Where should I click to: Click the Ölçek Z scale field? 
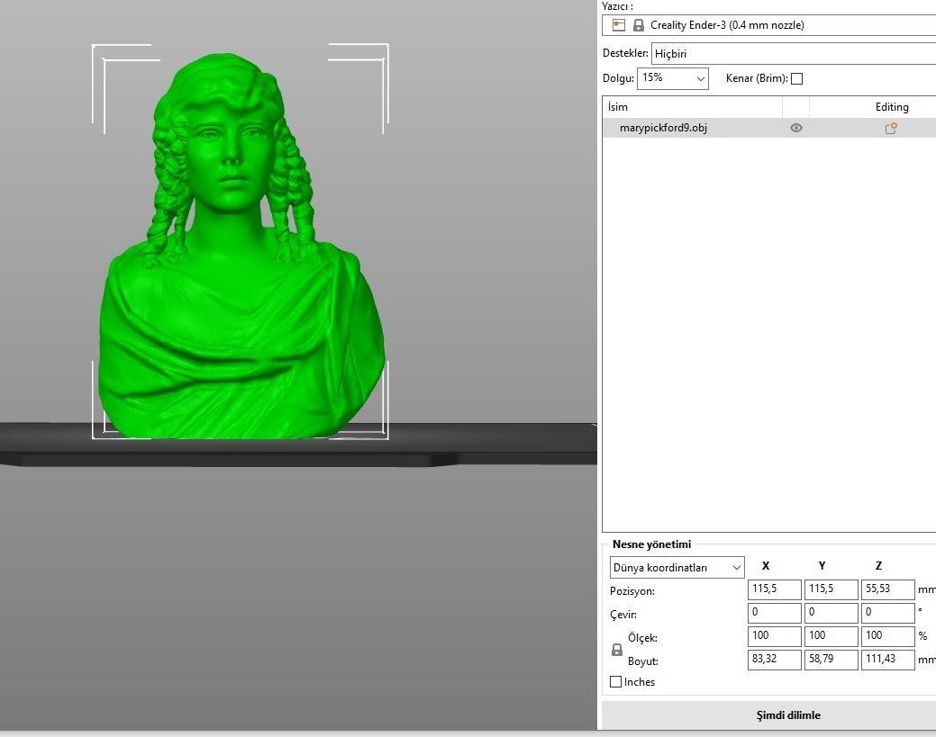pyautogui.click(x=887, y=635)
